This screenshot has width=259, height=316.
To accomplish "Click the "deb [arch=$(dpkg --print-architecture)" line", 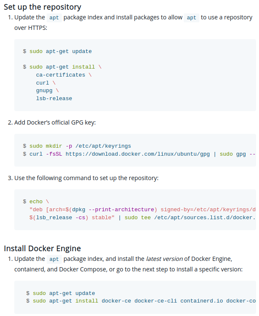I will tap(143, 210).
